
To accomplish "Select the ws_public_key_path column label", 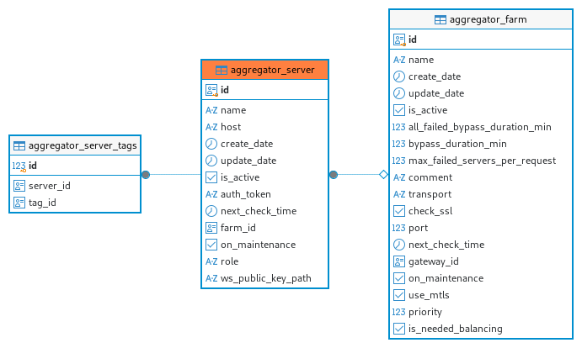I will coord(266,278).
